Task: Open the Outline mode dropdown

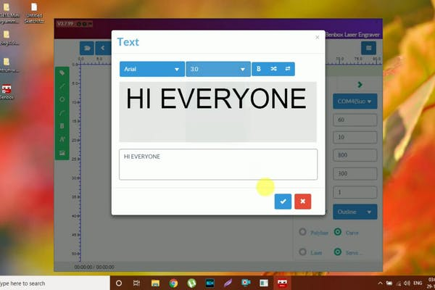Action: point(355,212)
